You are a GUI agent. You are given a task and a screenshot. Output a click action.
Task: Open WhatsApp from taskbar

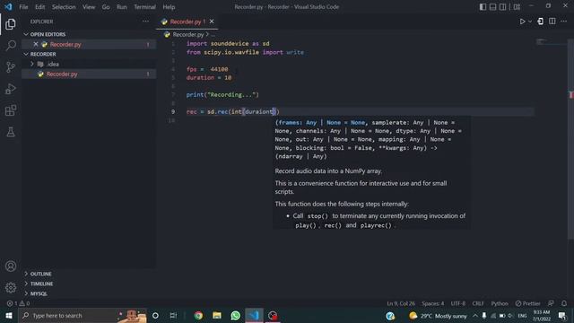[x=235, y=315]
